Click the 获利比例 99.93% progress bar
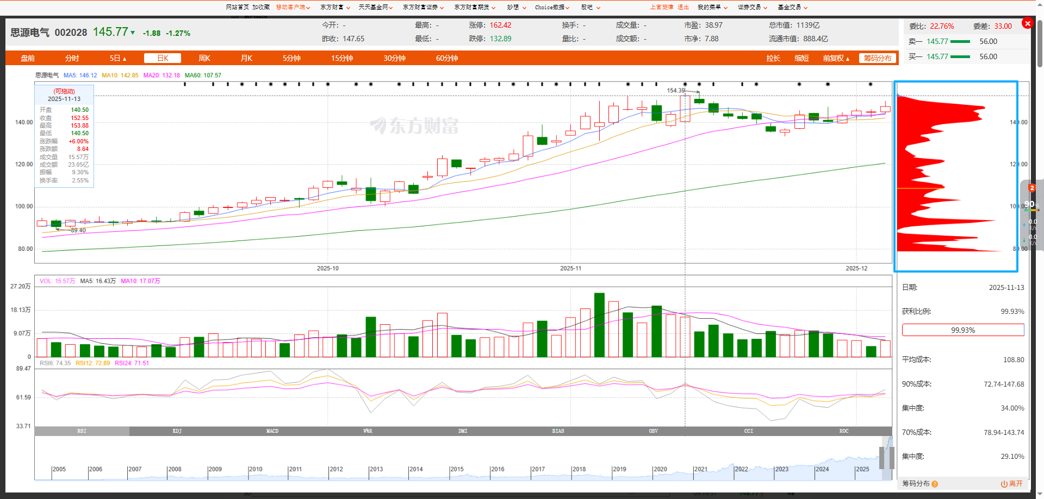This screenshot has height=499, width=1044. [x=963, y=330]
